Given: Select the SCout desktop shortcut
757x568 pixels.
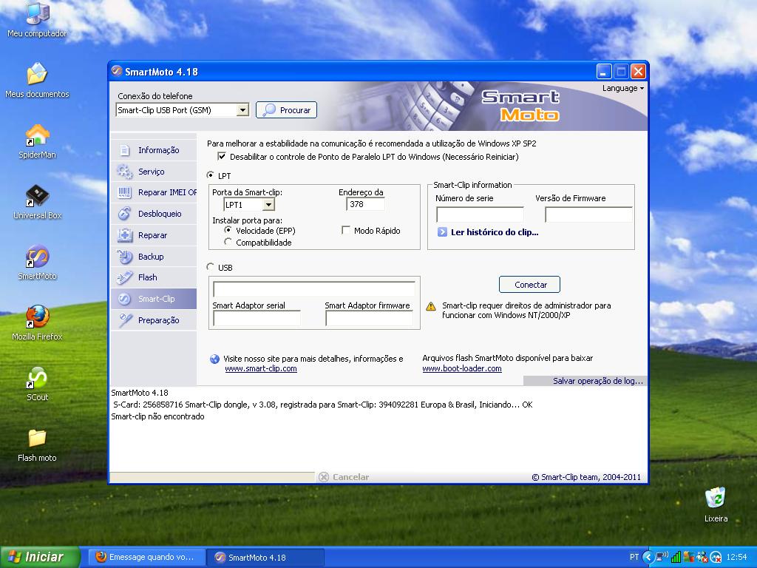Looking at the screenshot, I should 37,384.
